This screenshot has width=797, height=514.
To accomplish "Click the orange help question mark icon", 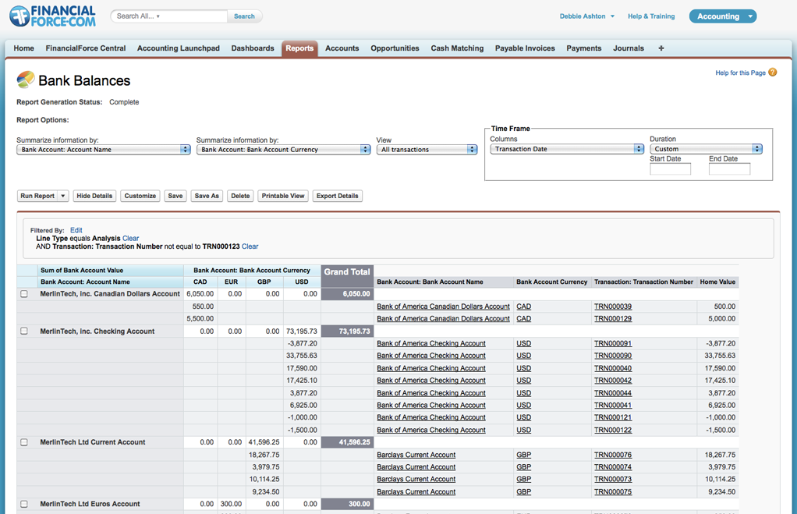I will tap(773, 73).
